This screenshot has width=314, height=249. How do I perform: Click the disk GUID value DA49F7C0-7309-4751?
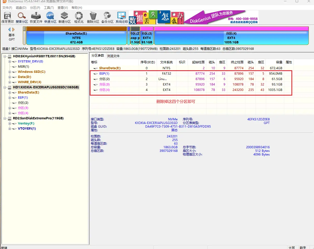click(x=178, y=127)
